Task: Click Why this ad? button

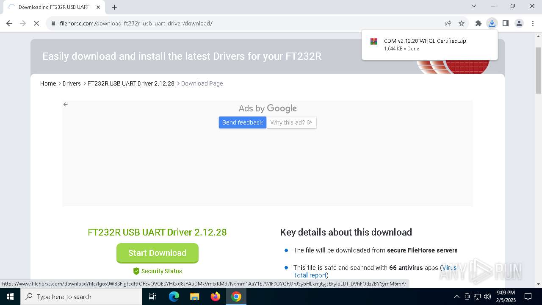Action: (x=291, y=122)
